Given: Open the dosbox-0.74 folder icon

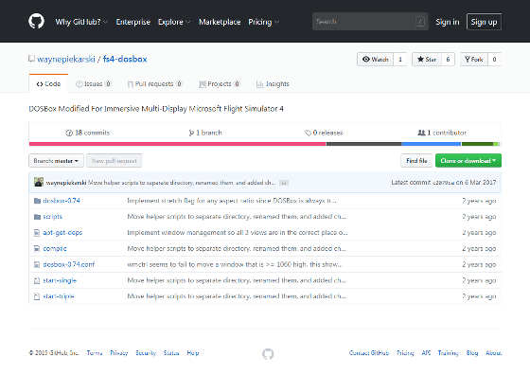Looking at the screenshot, I should (37, 201).
